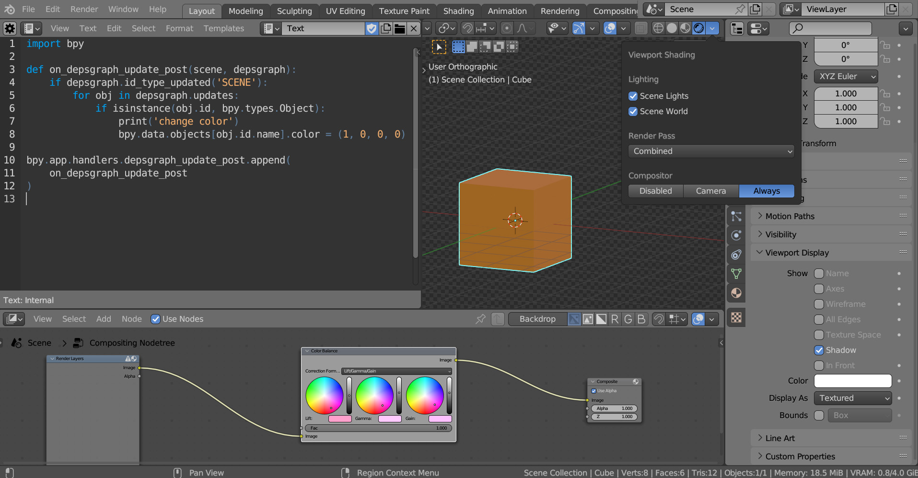Screen dimensions: 918x478
Task: Choose extend selection mode icon
Action: tap(472, 47)
